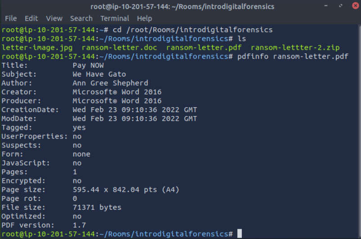Maximize the terminal window

click(x=339, y=6)
